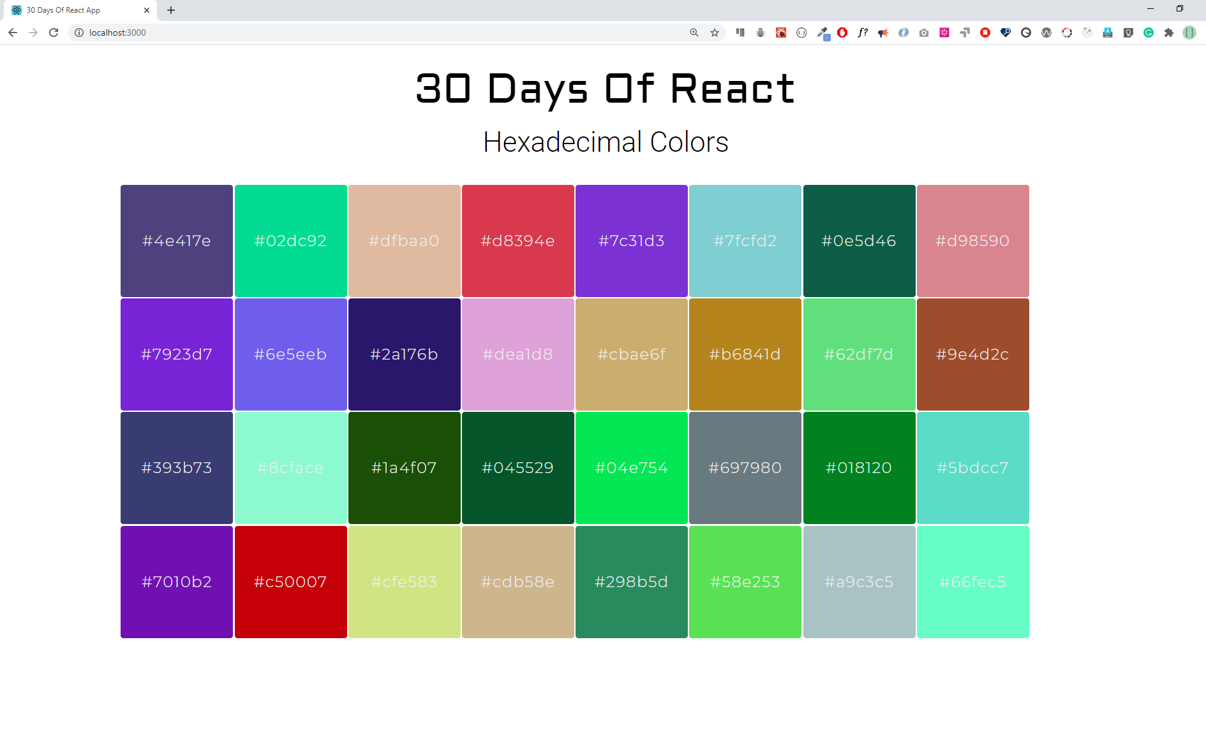Open the Grammarly extension icon
Viewport: 1206px width, 737px height.
coord(1149,33)
